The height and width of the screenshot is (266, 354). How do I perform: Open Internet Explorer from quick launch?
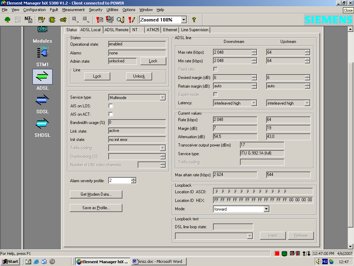pos(36,262)
